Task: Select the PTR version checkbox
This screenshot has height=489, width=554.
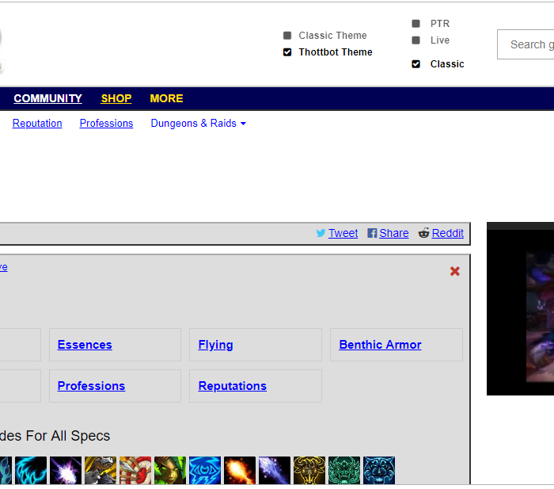Action: pos(416,24)
